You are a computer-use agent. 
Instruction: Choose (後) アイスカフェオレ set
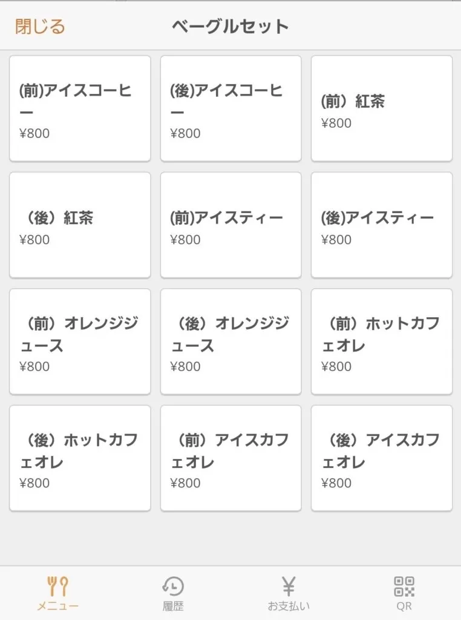382,458
